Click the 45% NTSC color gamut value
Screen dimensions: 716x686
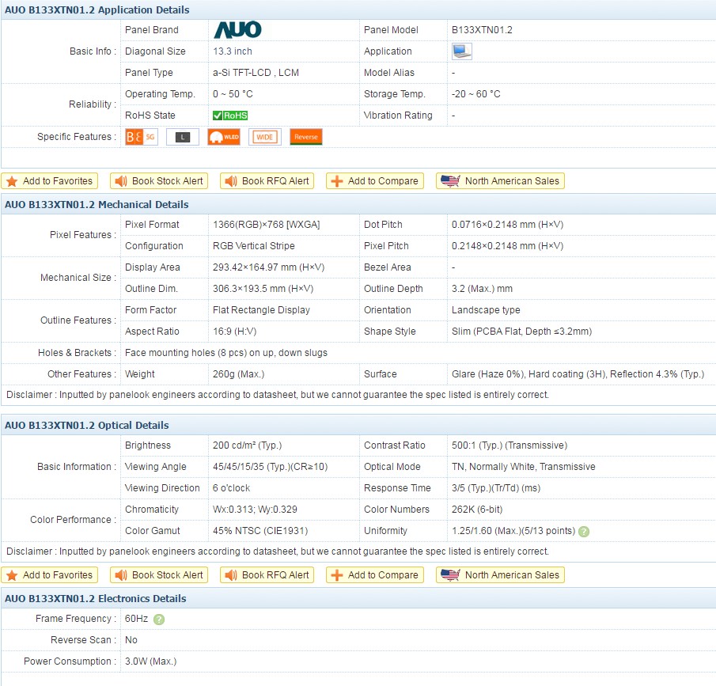[260, 531]
